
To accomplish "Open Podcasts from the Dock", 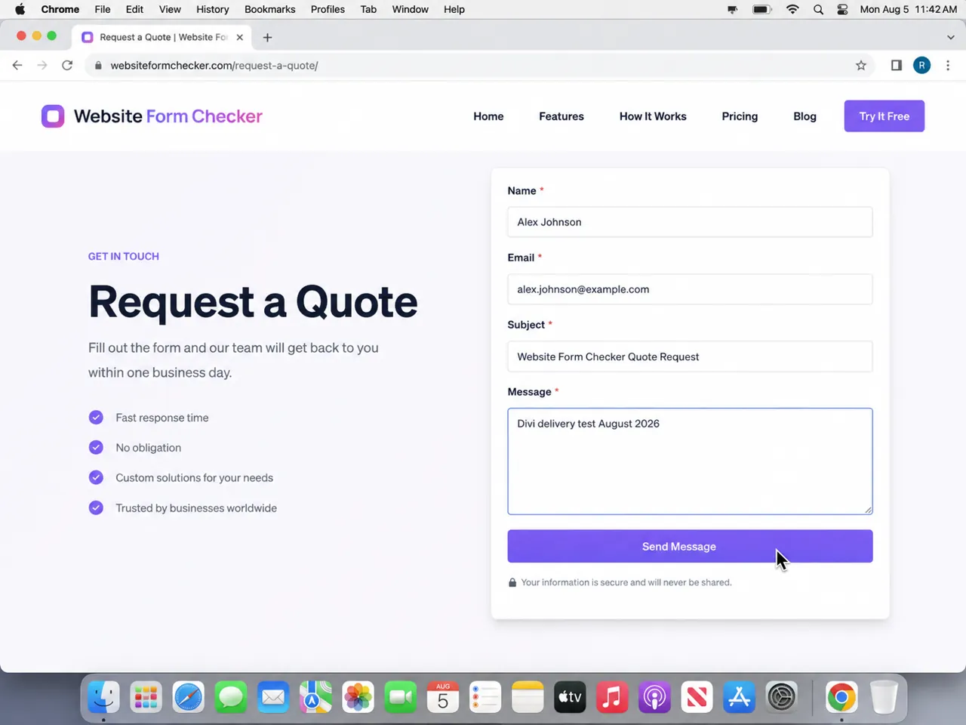I will (x=654, y=697).
